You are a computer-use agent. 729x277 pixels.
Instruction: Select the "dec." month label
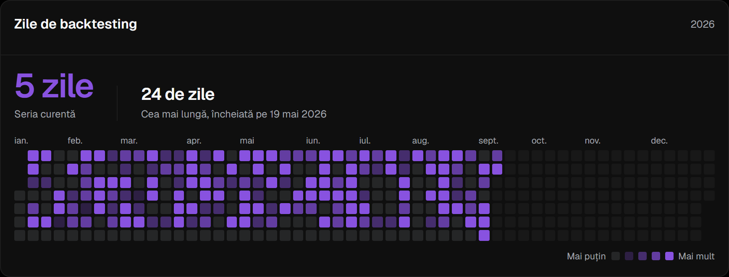click(659, 141)
